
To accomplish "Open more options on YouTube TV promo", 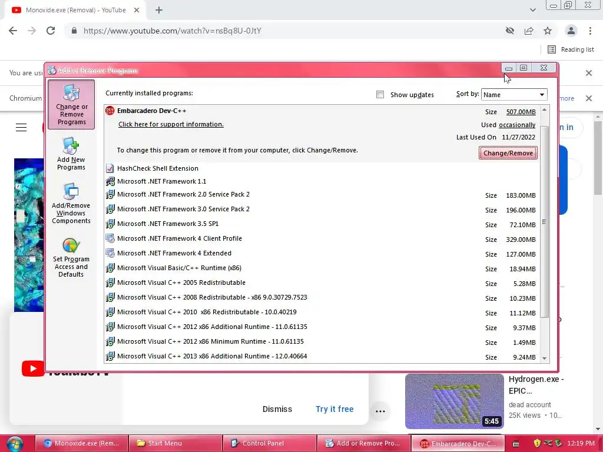I will click(x=380, y=411).
